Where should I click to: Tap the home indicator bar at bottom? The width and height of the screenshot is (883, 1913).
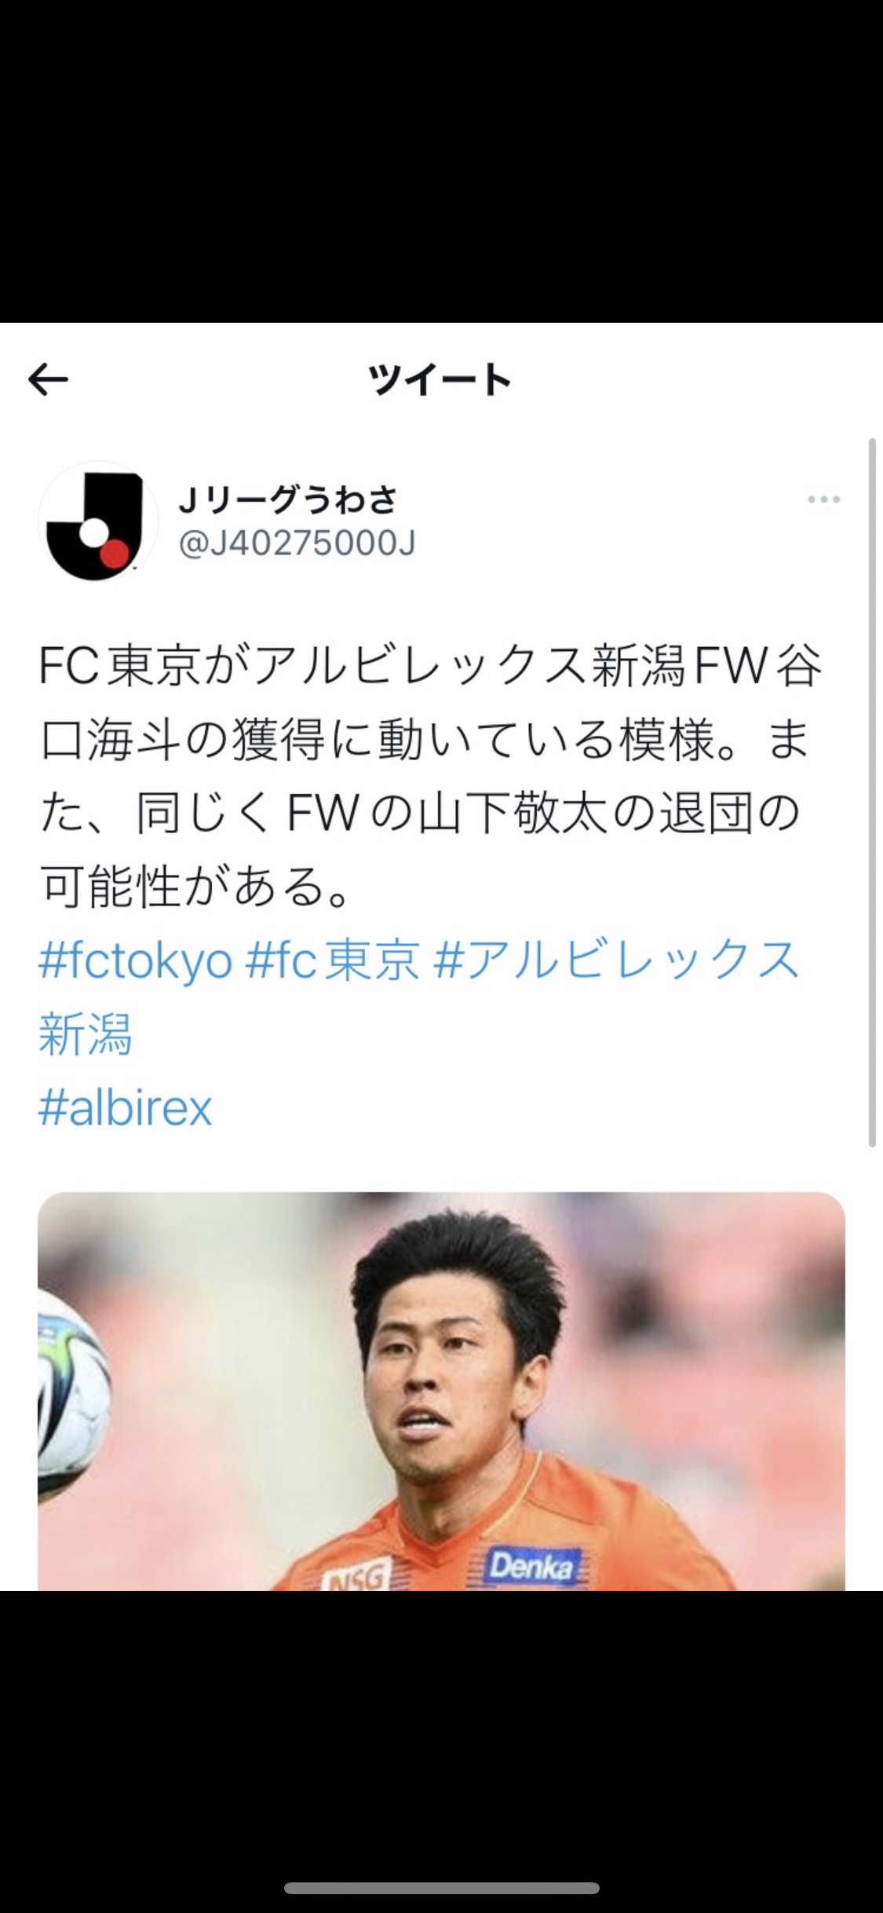442,1888
